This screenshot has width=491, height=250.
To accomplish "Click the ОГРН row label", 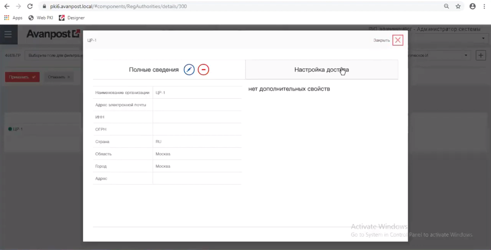I will (x=101, y=129).
